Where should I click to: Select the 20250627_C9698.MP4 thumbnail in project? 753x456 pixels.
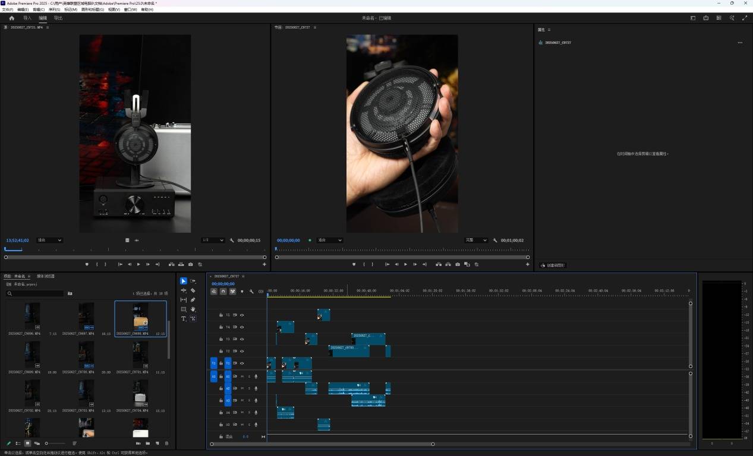[x=141, y=318]
